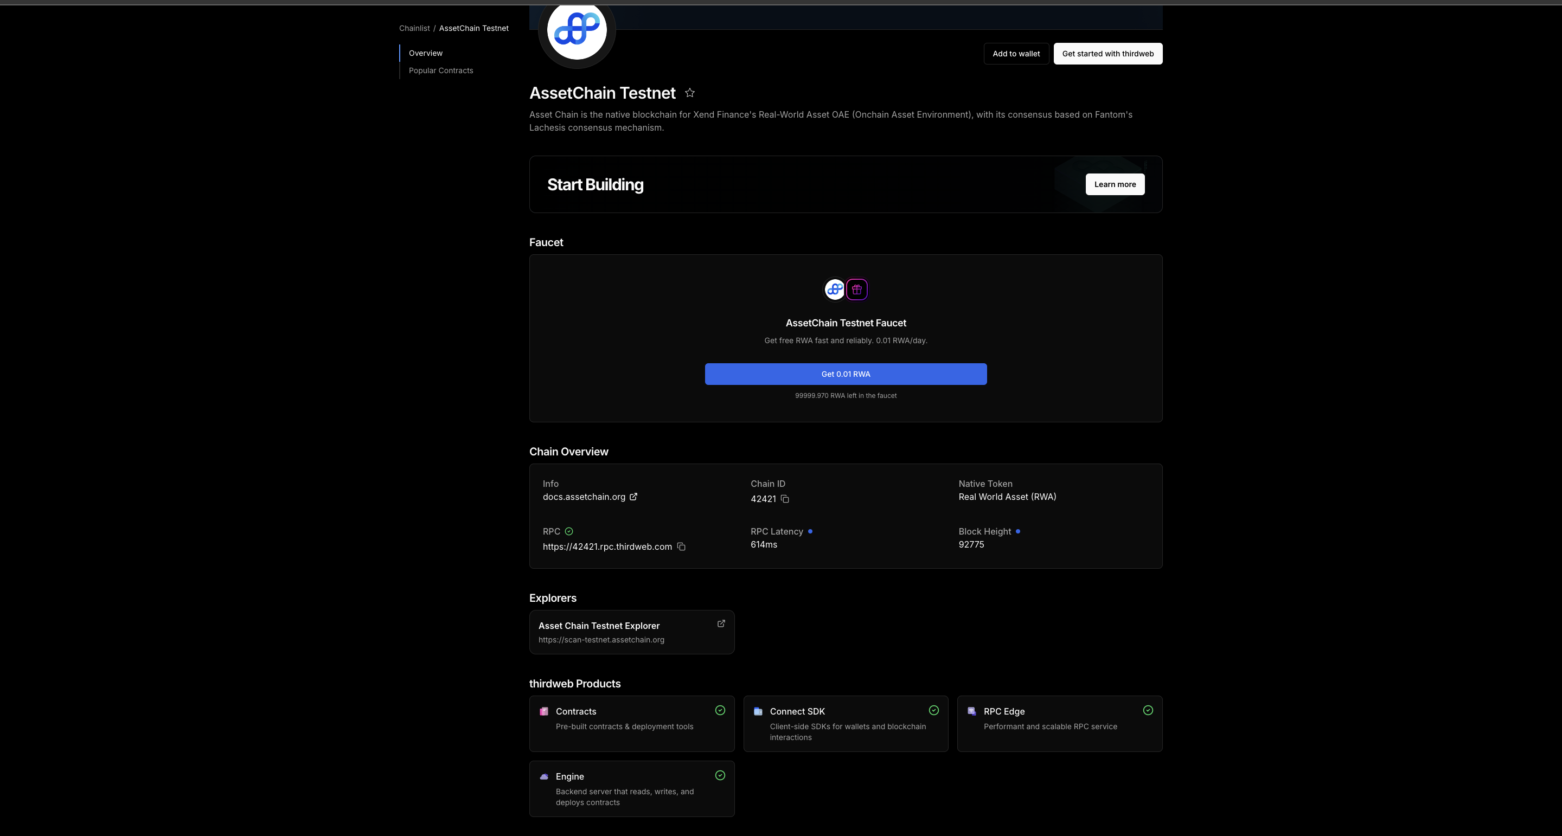Click the RPC Latency live indicator dot
Screen dimensions: 1562x836
810,532
